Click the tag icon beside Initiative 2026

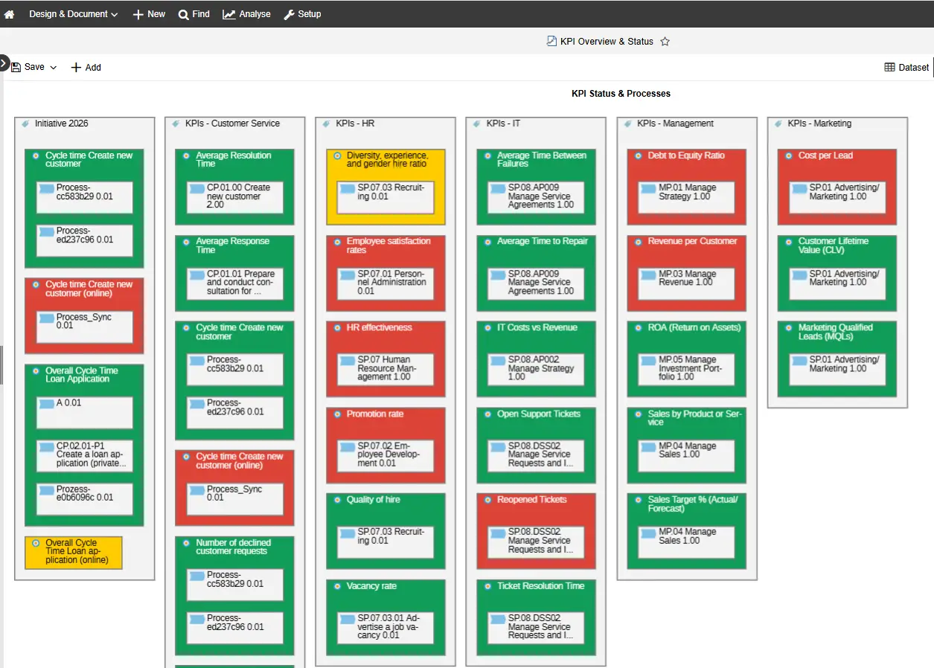25,123
